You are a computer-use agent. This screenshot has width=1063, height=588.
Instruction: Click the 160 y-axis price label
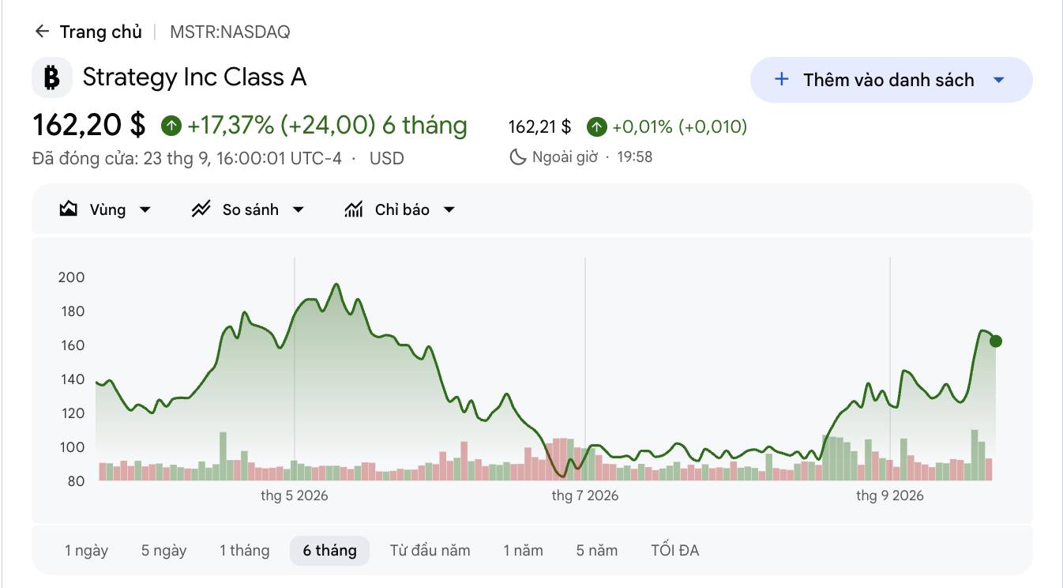tap(71, 345)
